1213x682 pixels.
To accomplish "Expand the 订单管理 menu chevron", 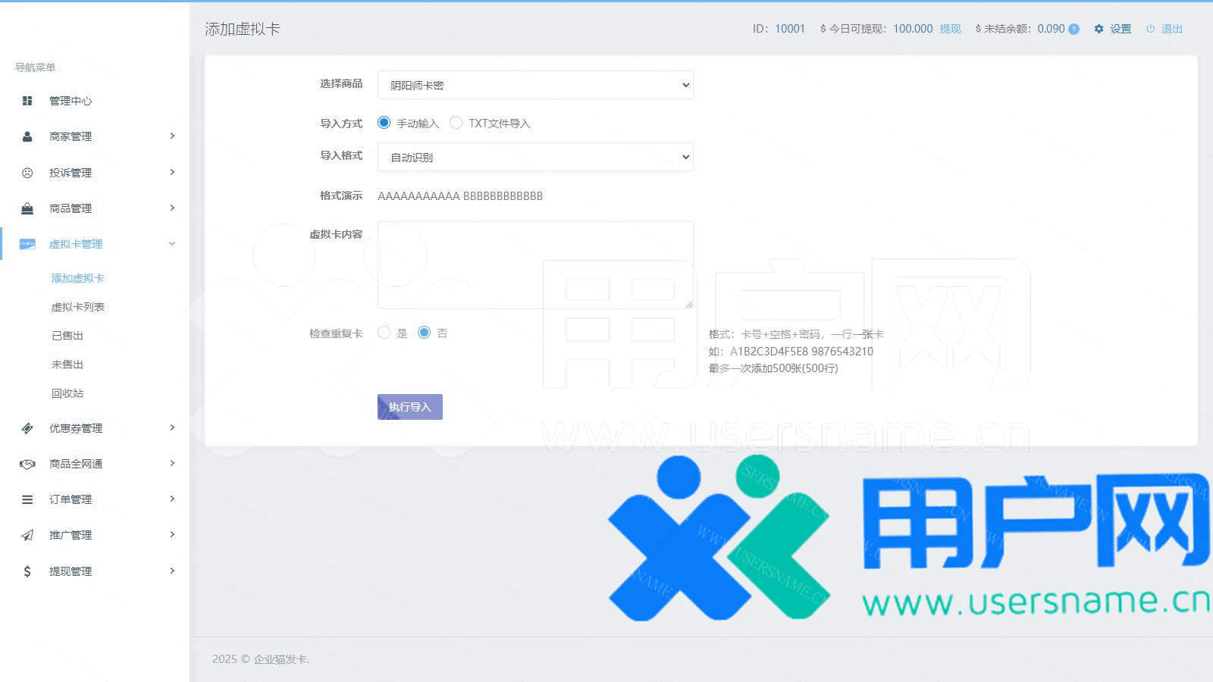I will coord(172,499).
